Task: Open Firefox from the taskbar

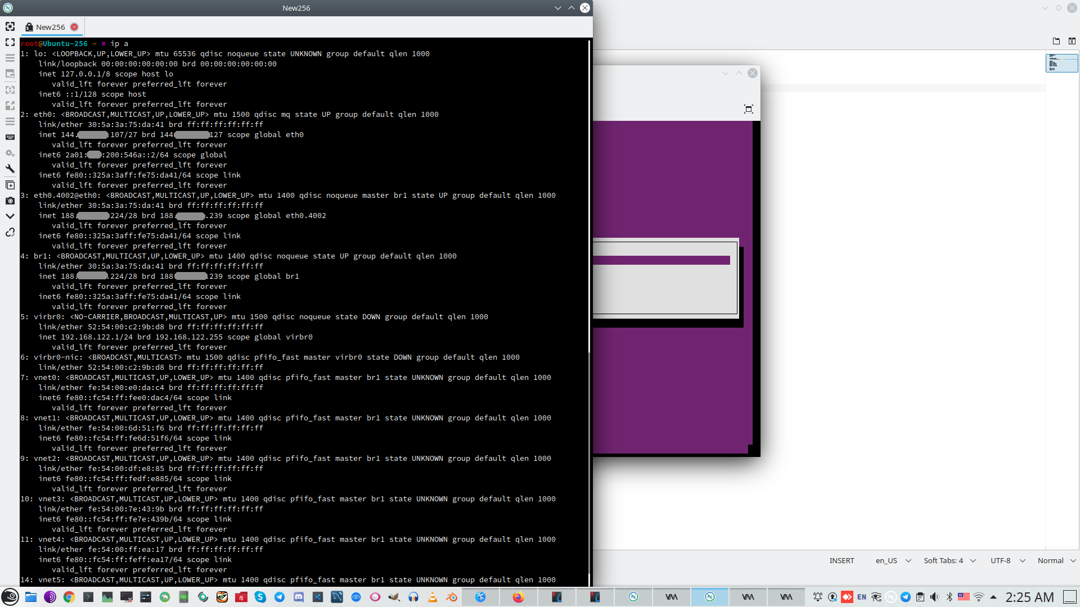Action: coord(518,597)
